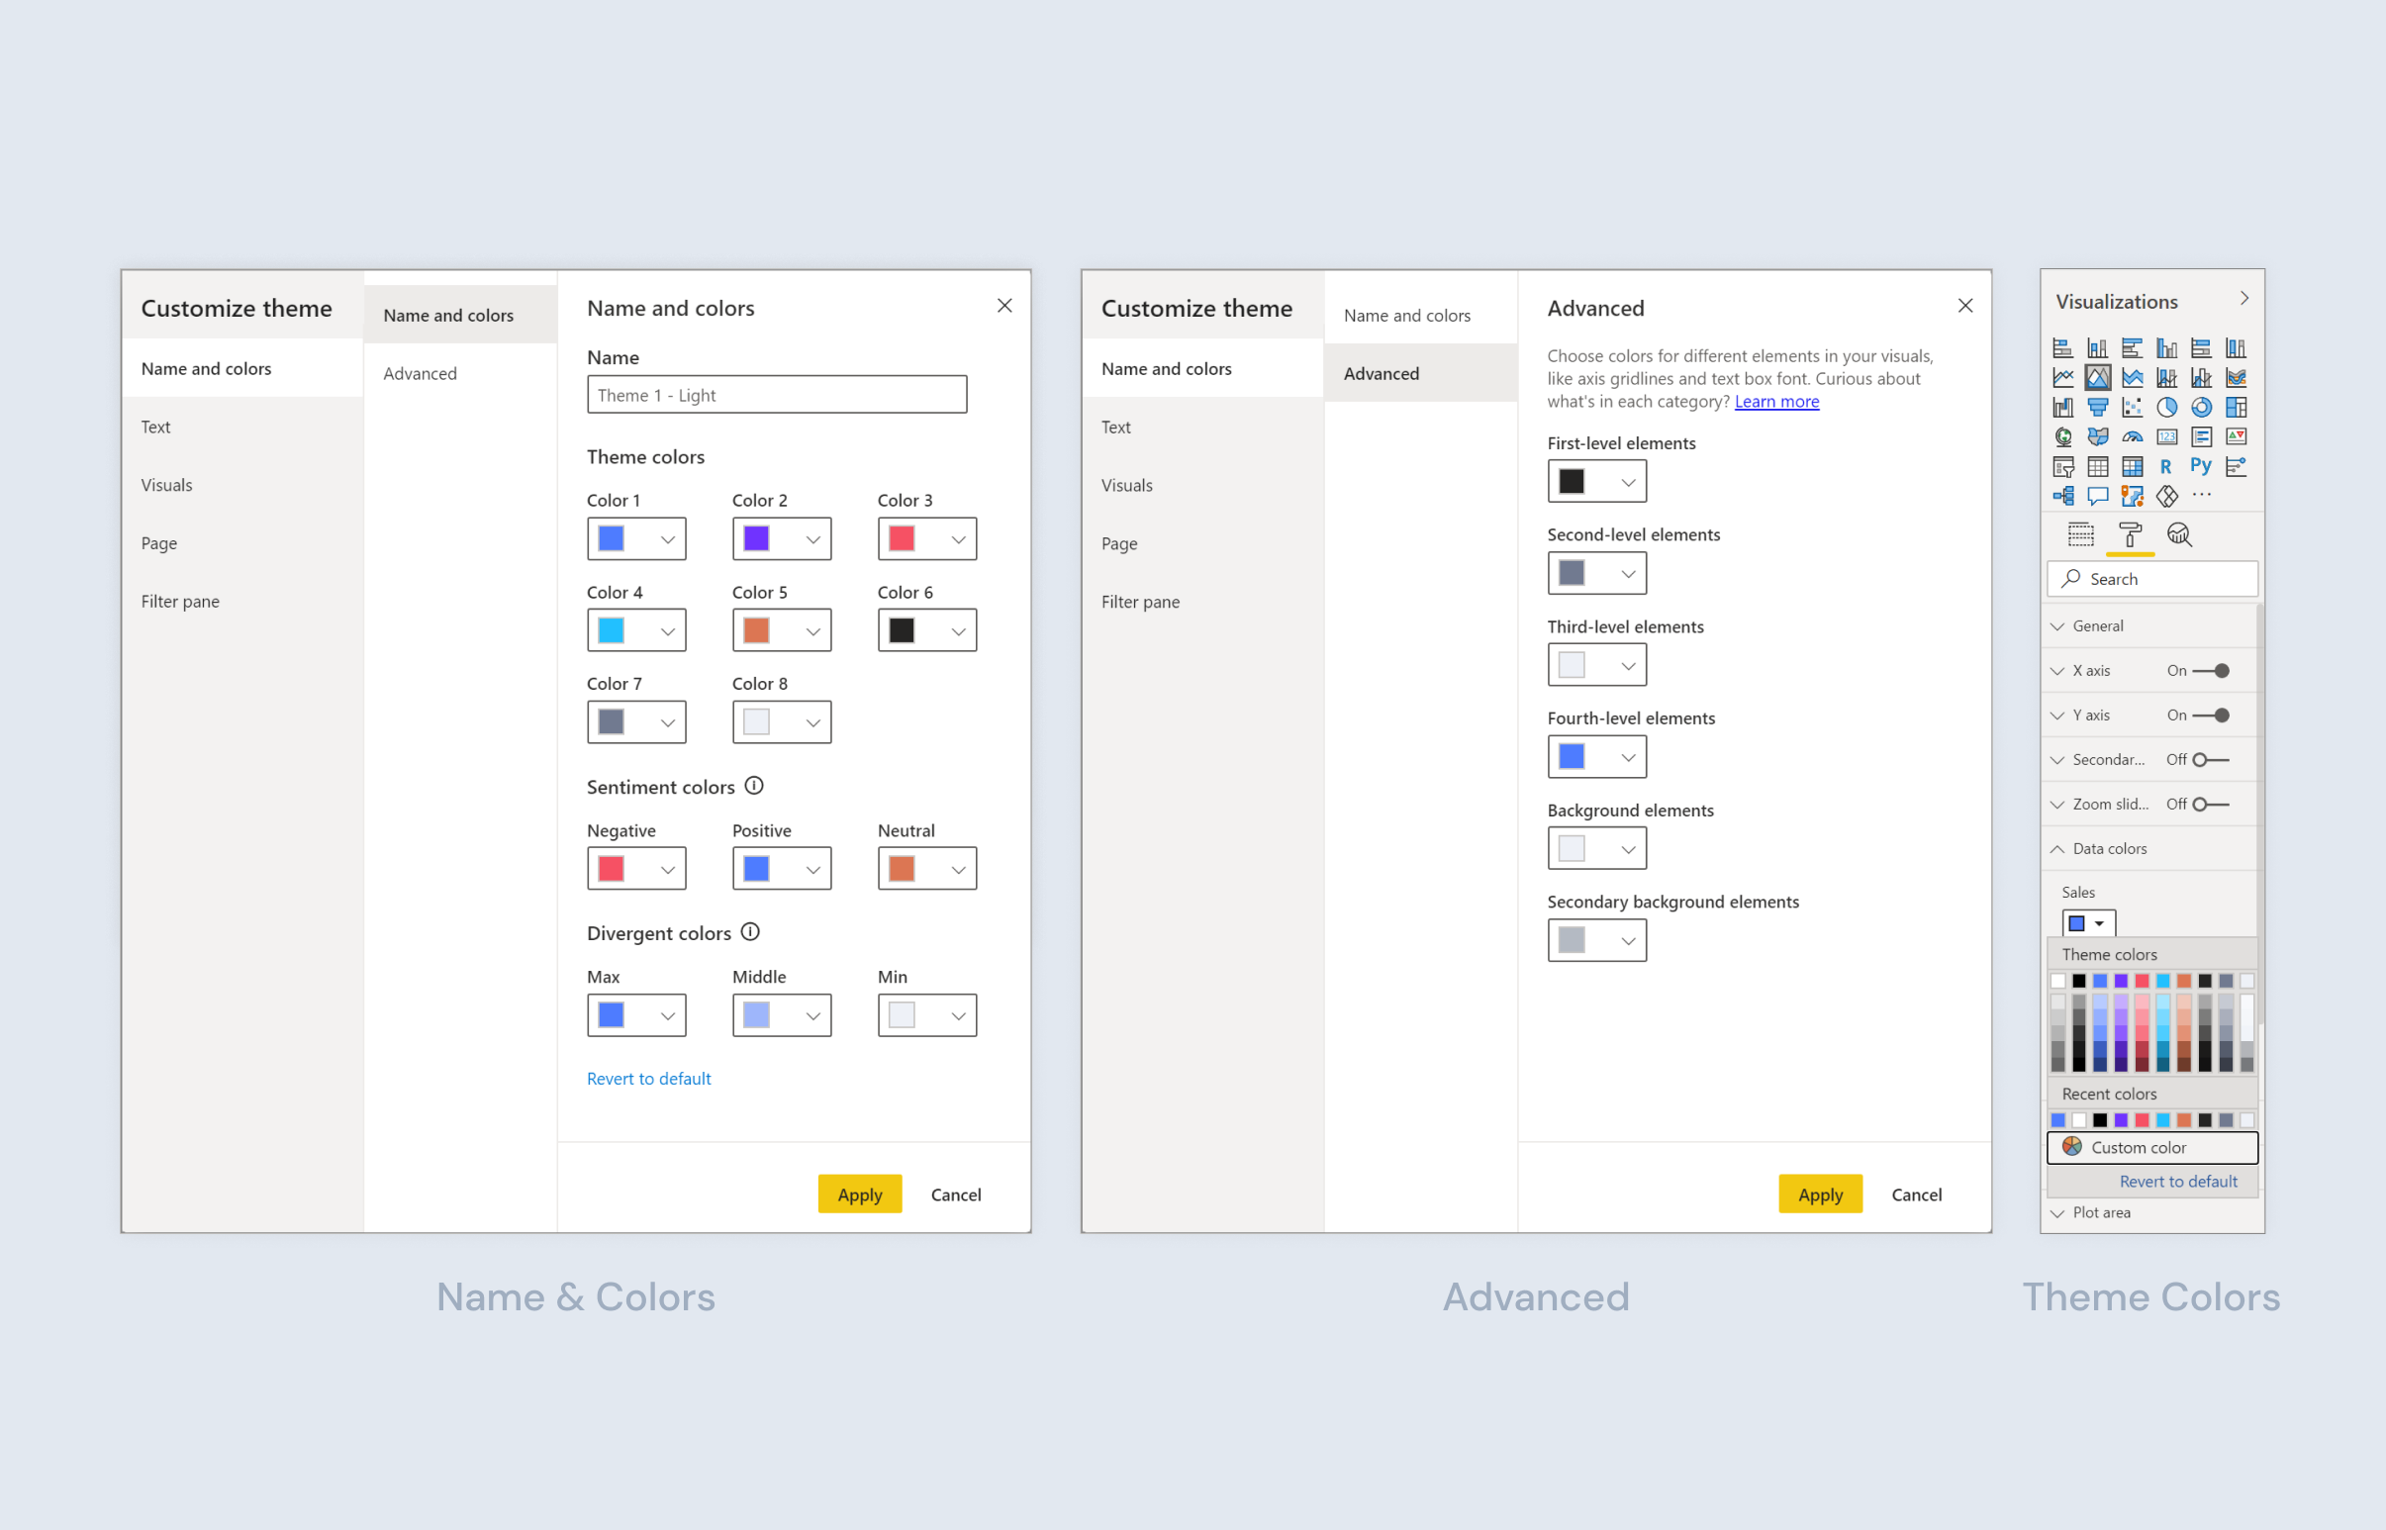Screen dimensions: 2386x1530
Task: Select the pie chart visual icon
Action: coord(2167,409)
